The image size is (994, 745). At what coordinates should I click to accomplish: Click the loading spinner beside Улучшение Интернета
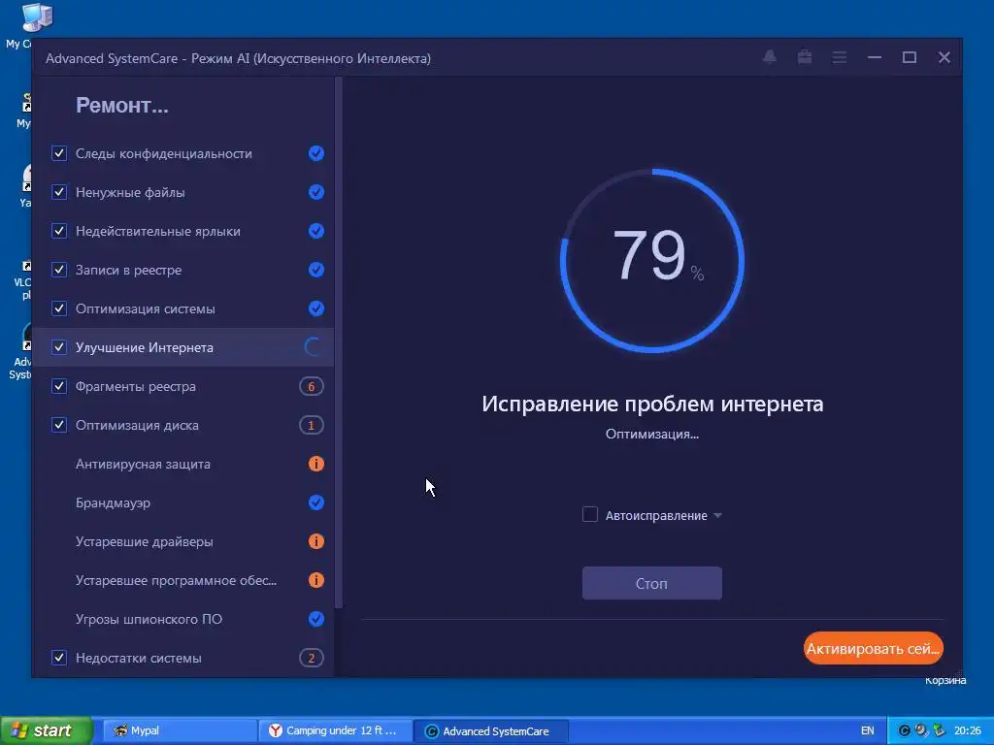[314, 347]
